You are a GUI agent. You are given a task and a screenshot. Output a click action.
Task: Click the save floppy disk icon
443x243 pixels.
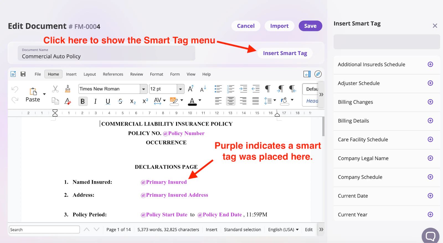point(23,74)
